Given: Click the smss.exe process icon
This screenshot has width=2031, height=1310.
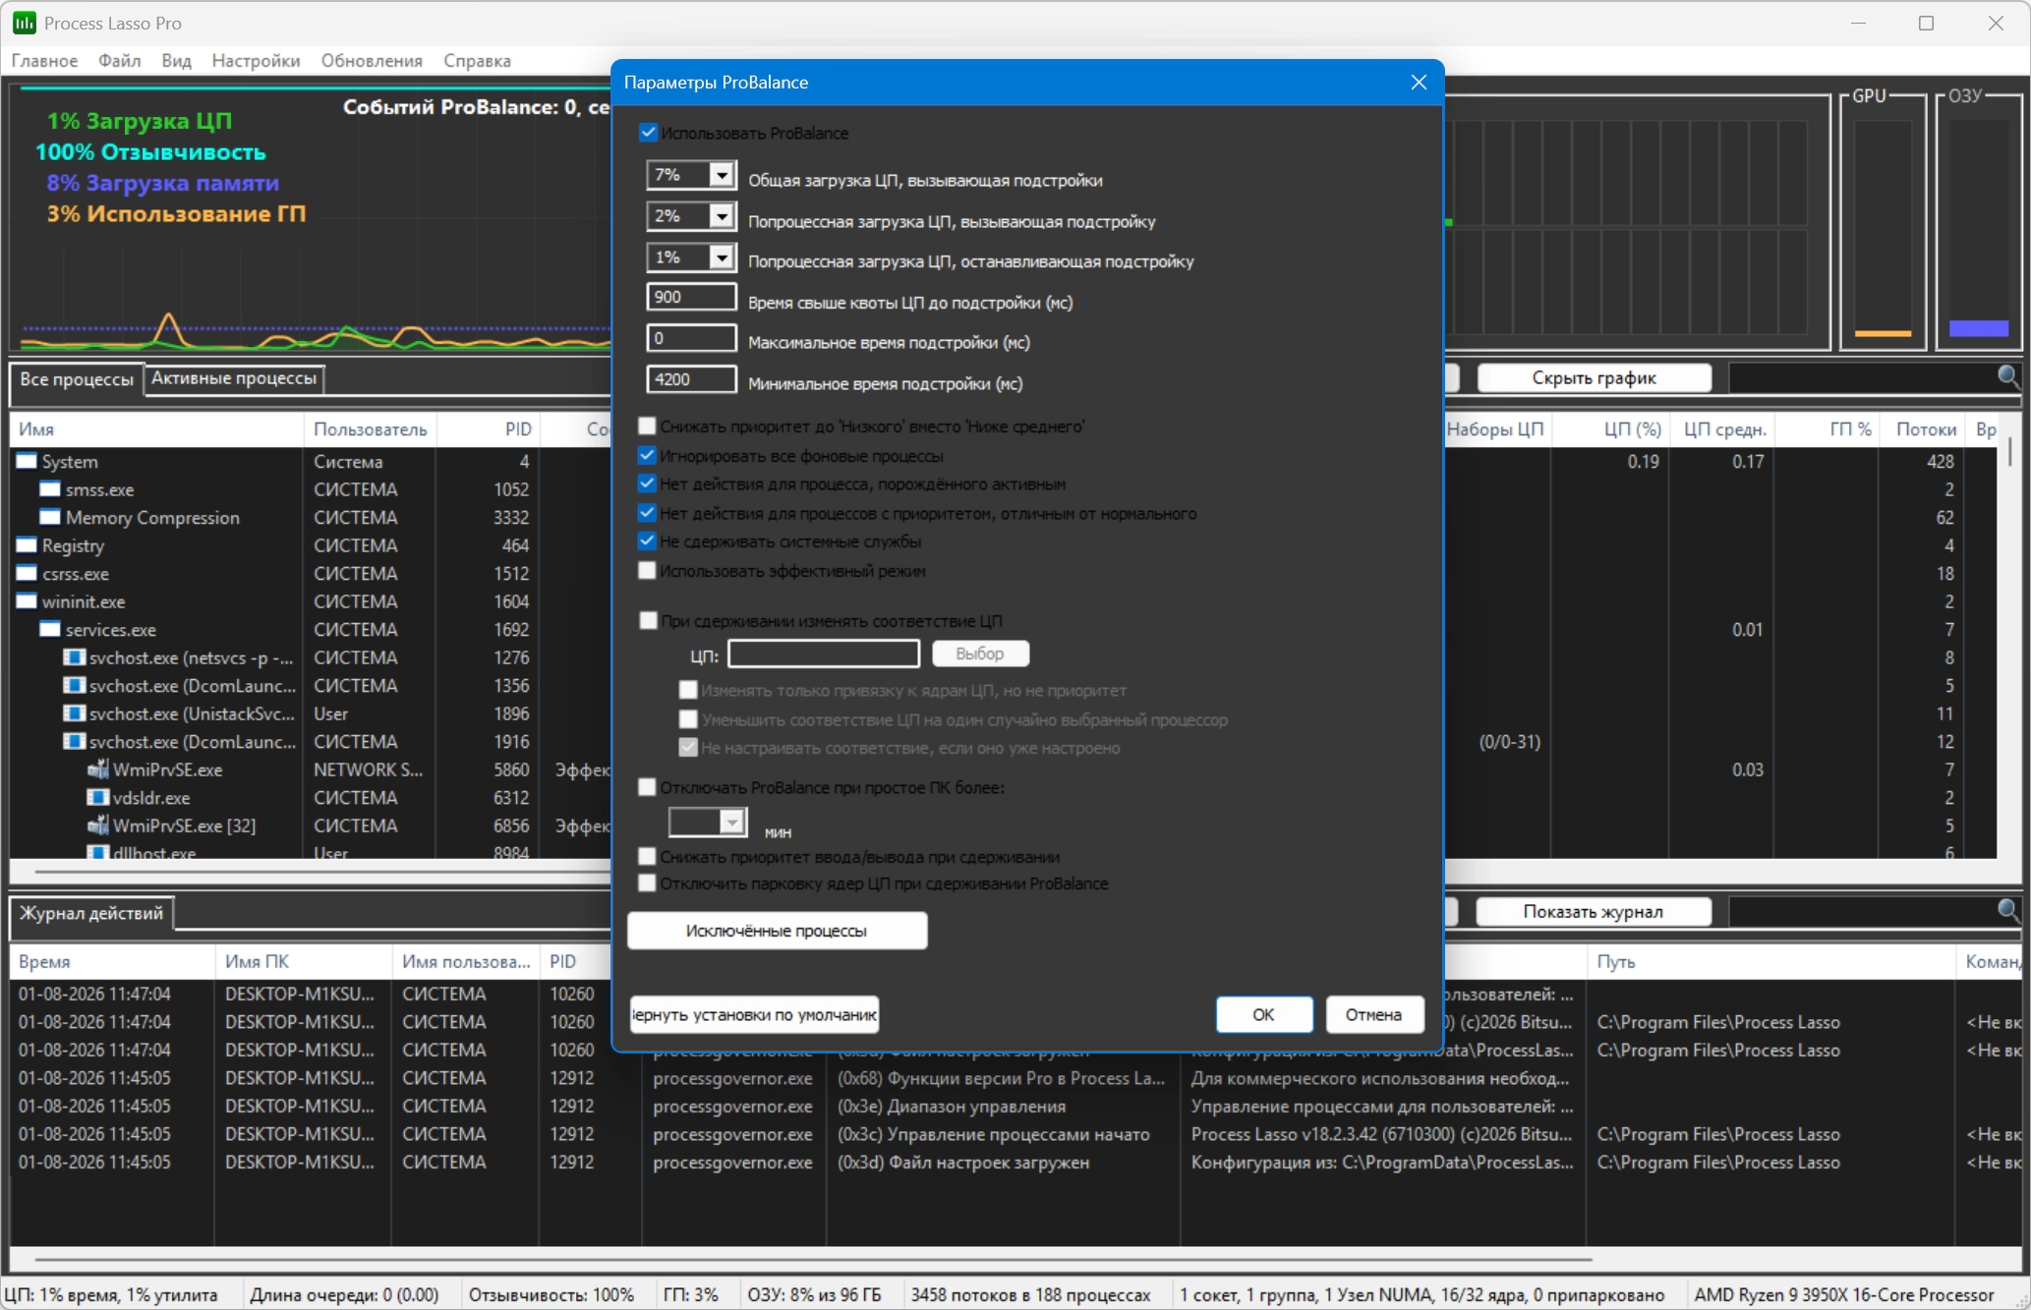Looking at the screenshot, I should click(50, 488).
